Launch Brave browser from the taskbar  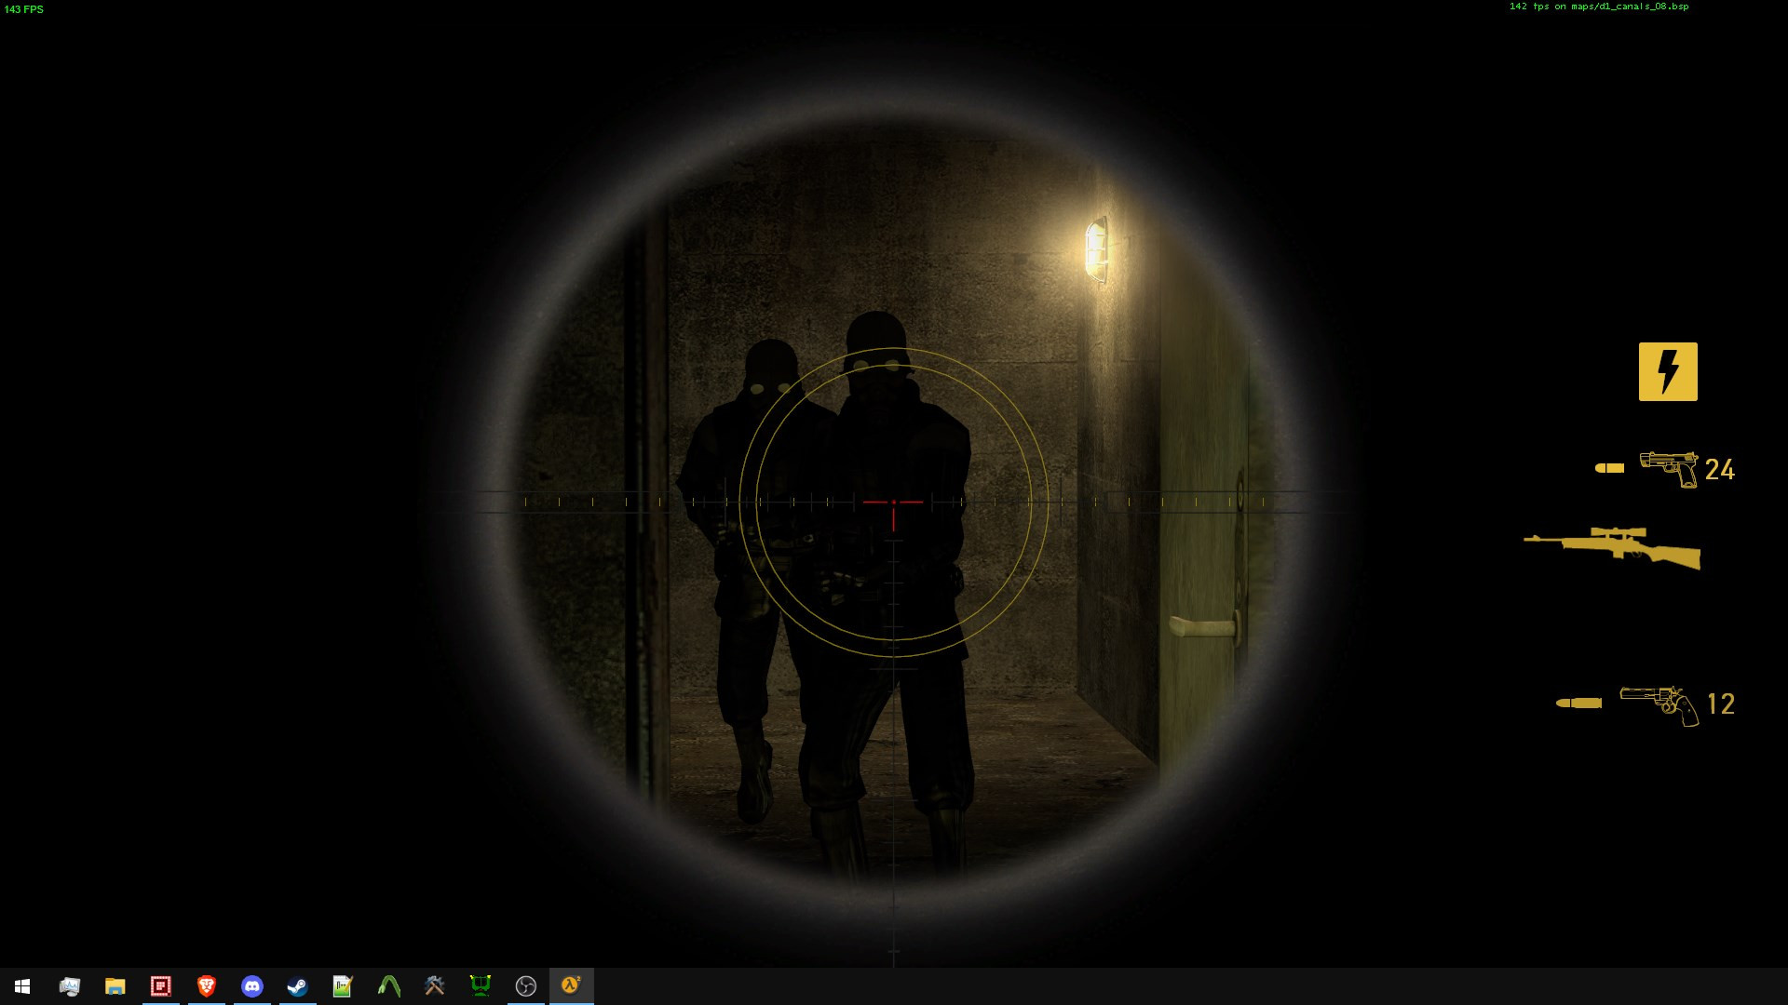point(206,986)
